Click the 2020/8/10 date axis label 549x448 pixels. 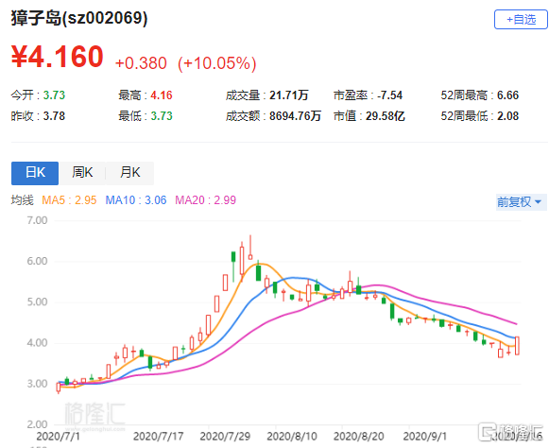(292, 437)
